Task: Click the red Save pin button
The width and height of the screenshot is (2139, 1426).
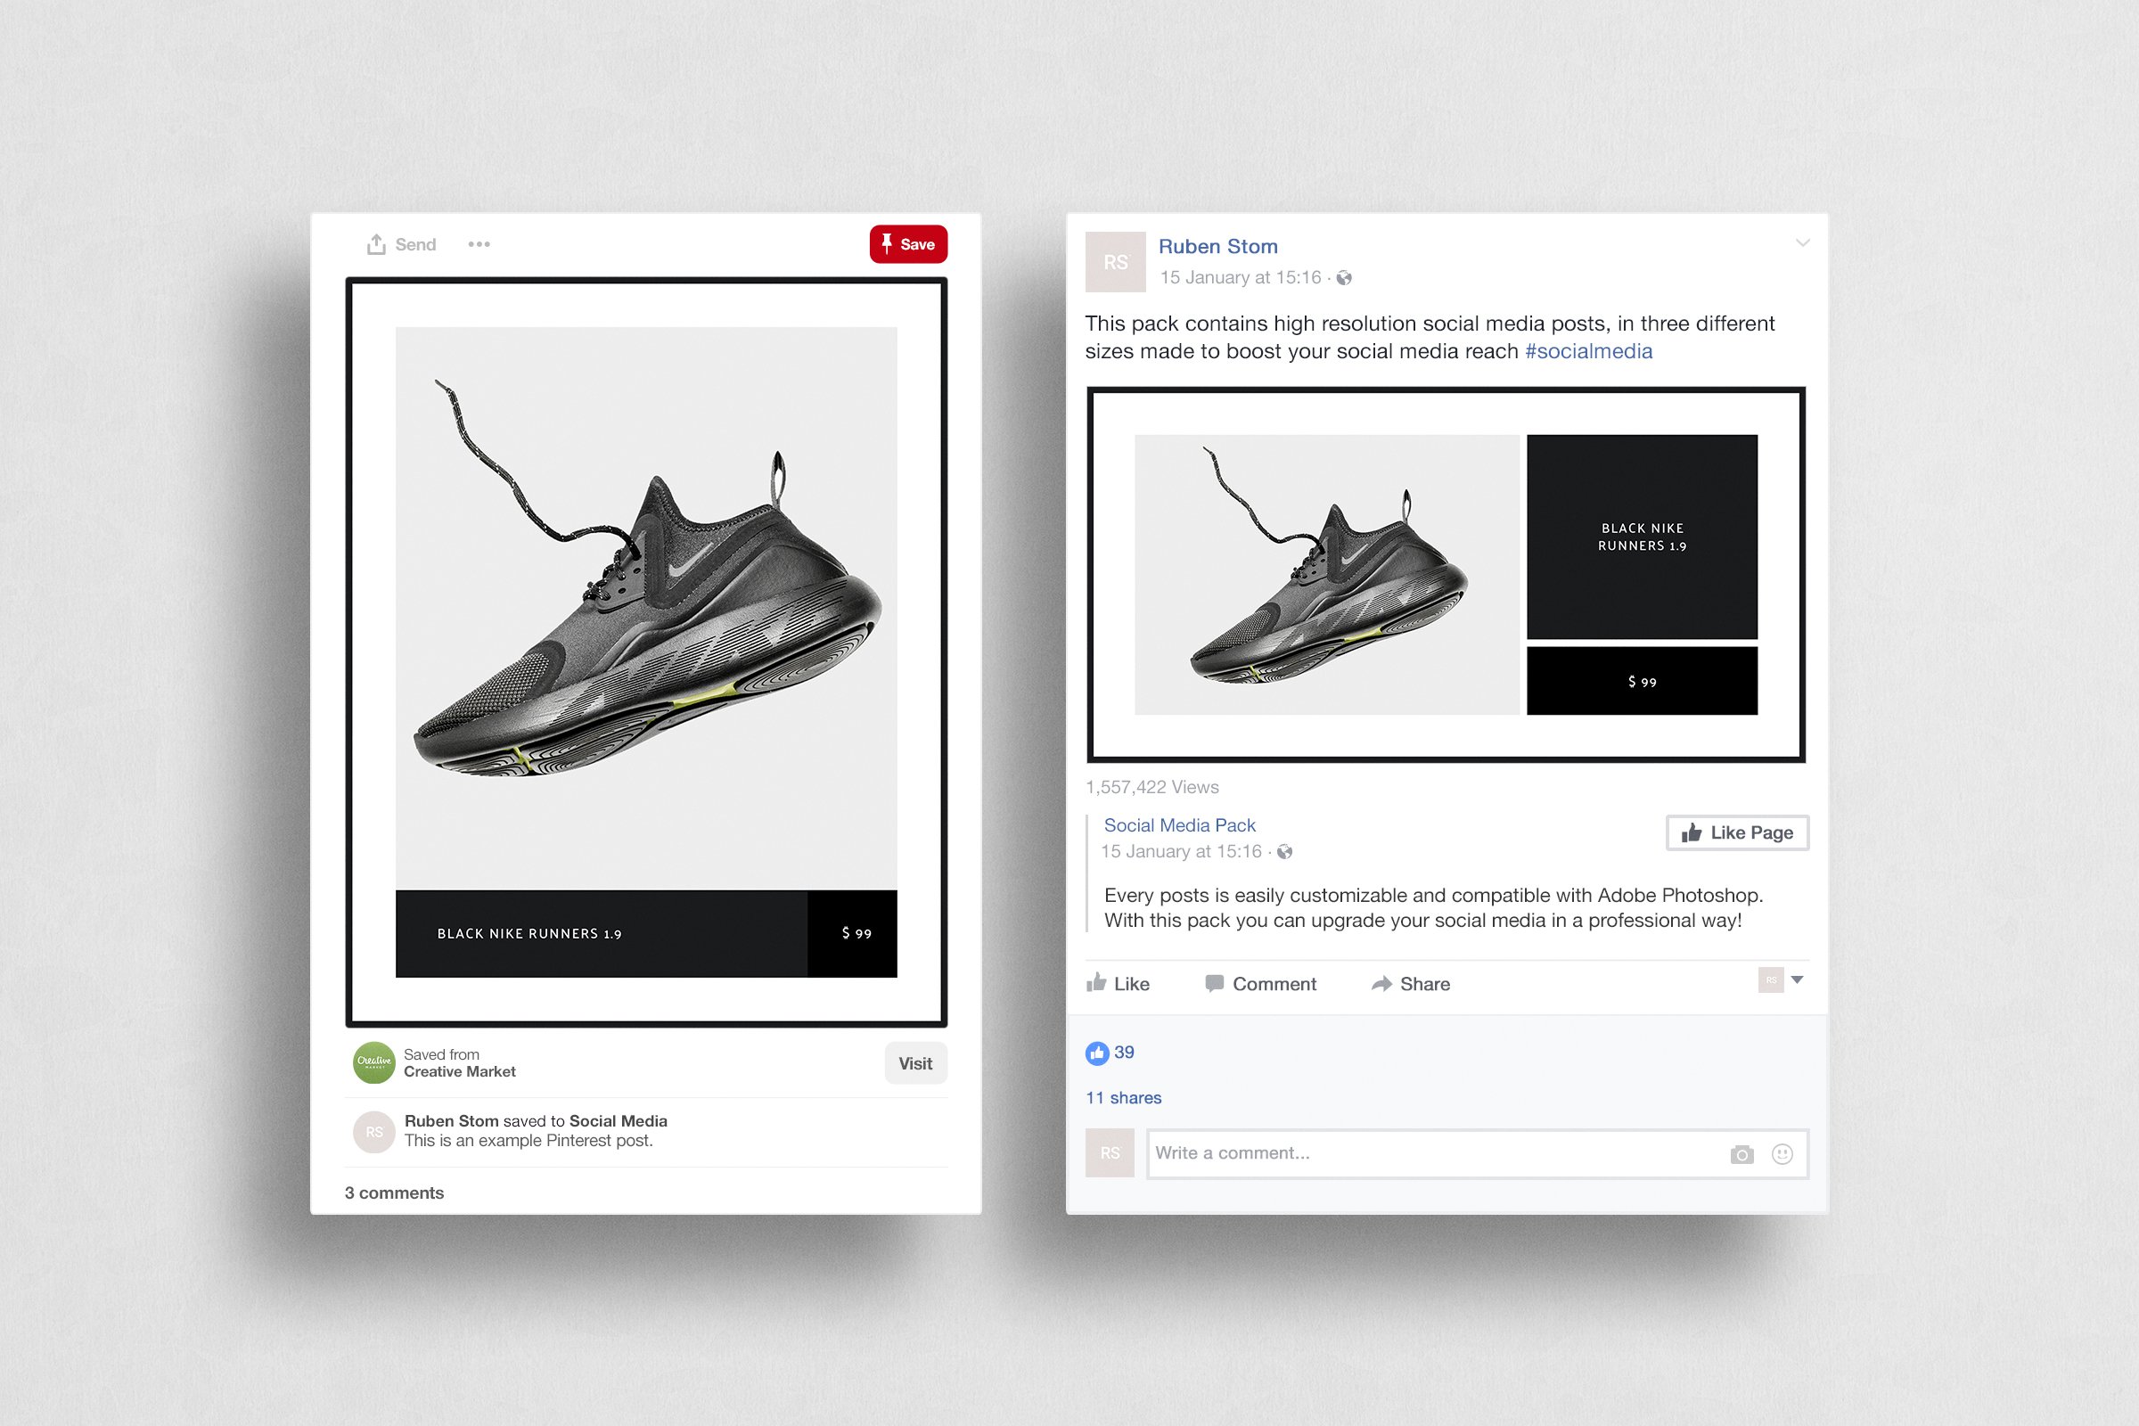Action: (908, 243)
